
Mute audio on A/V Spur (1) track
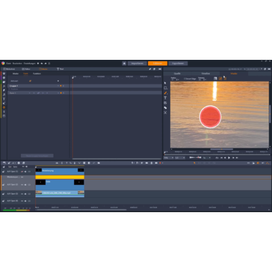tap(26, 171)
